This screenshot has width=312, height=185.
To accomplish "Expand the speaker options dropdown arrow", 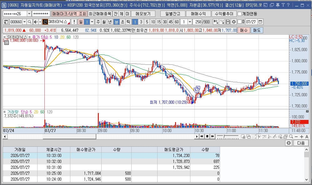I will 40,22.
